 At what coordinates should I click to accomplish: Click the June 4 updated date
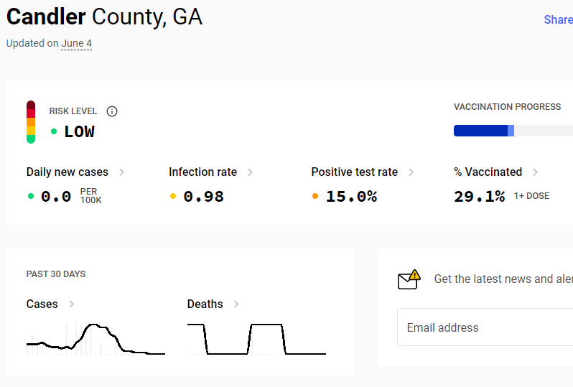[76, 43]
